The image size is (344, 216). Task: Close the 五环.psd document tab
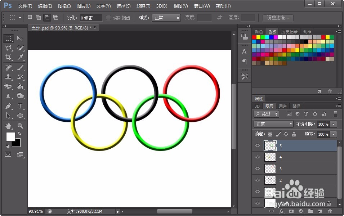95,27
